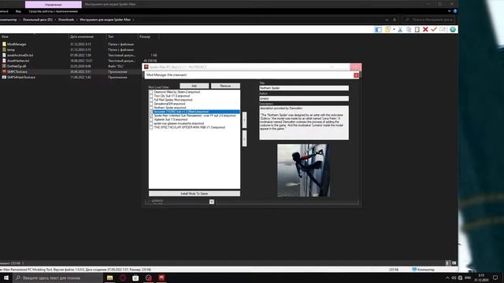Image resolution: width=504 pixels, height=283 pixels.
Task: Select the SMPCTool.exe application icon
Action: pos(4,72)
